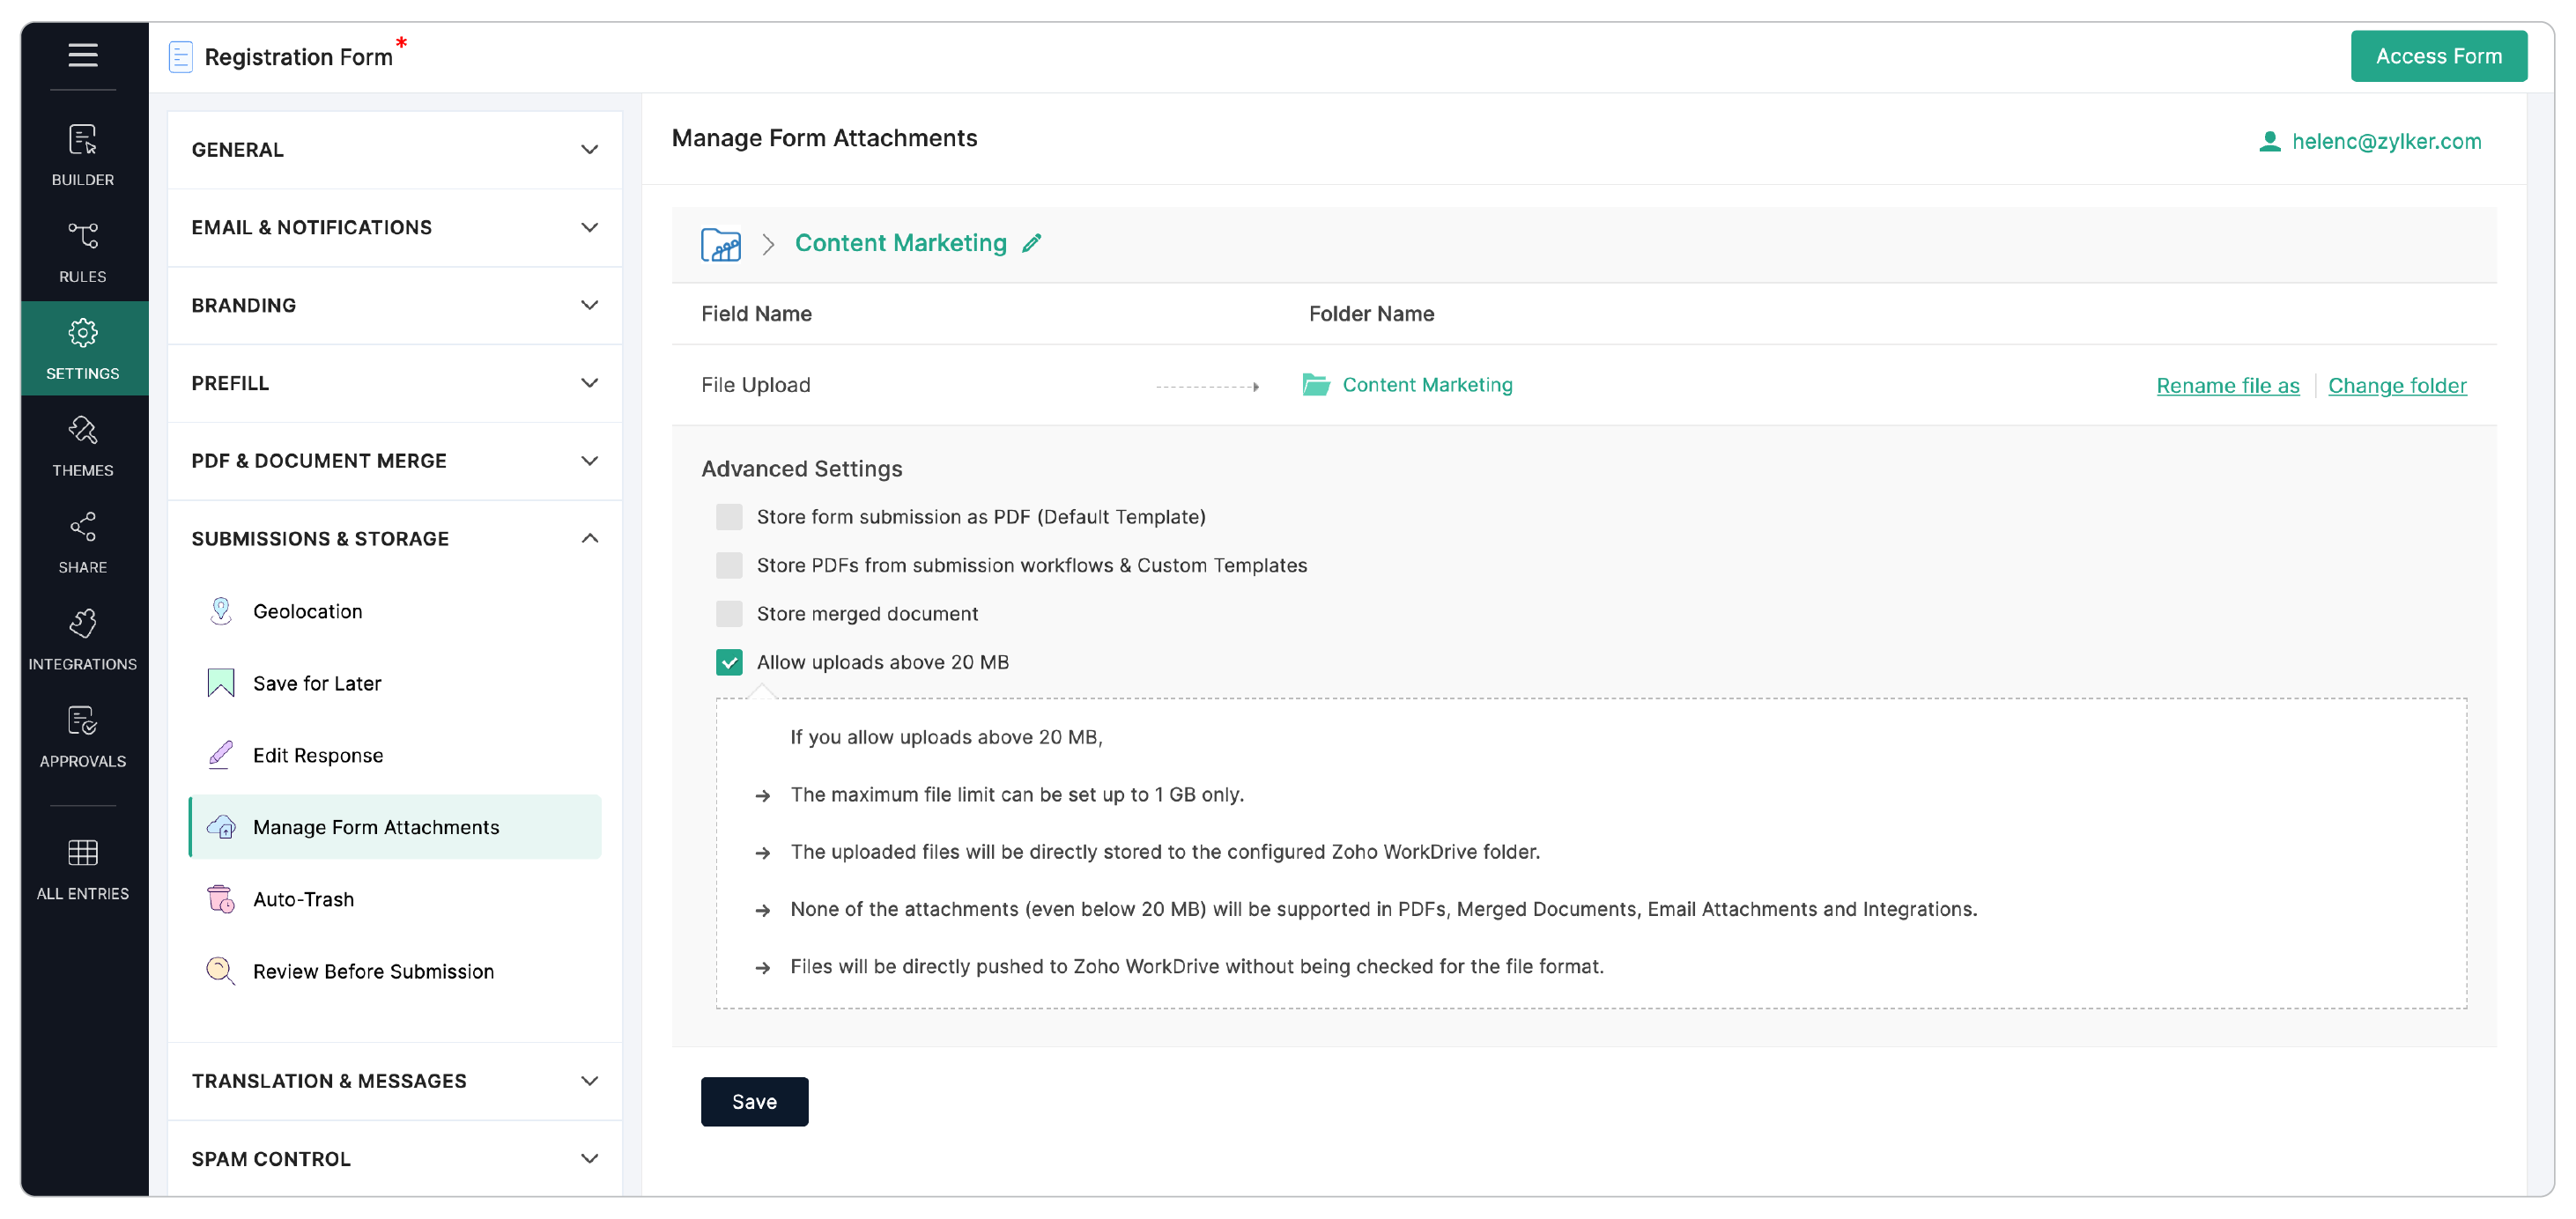2576x1219 pixels.
Task: Open the hamburger menu at the top left
Action: pyautogui.click(x=82, y=56)
